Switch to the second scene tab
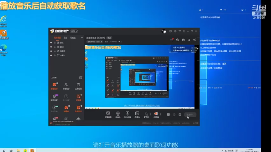 pos(65,38)
